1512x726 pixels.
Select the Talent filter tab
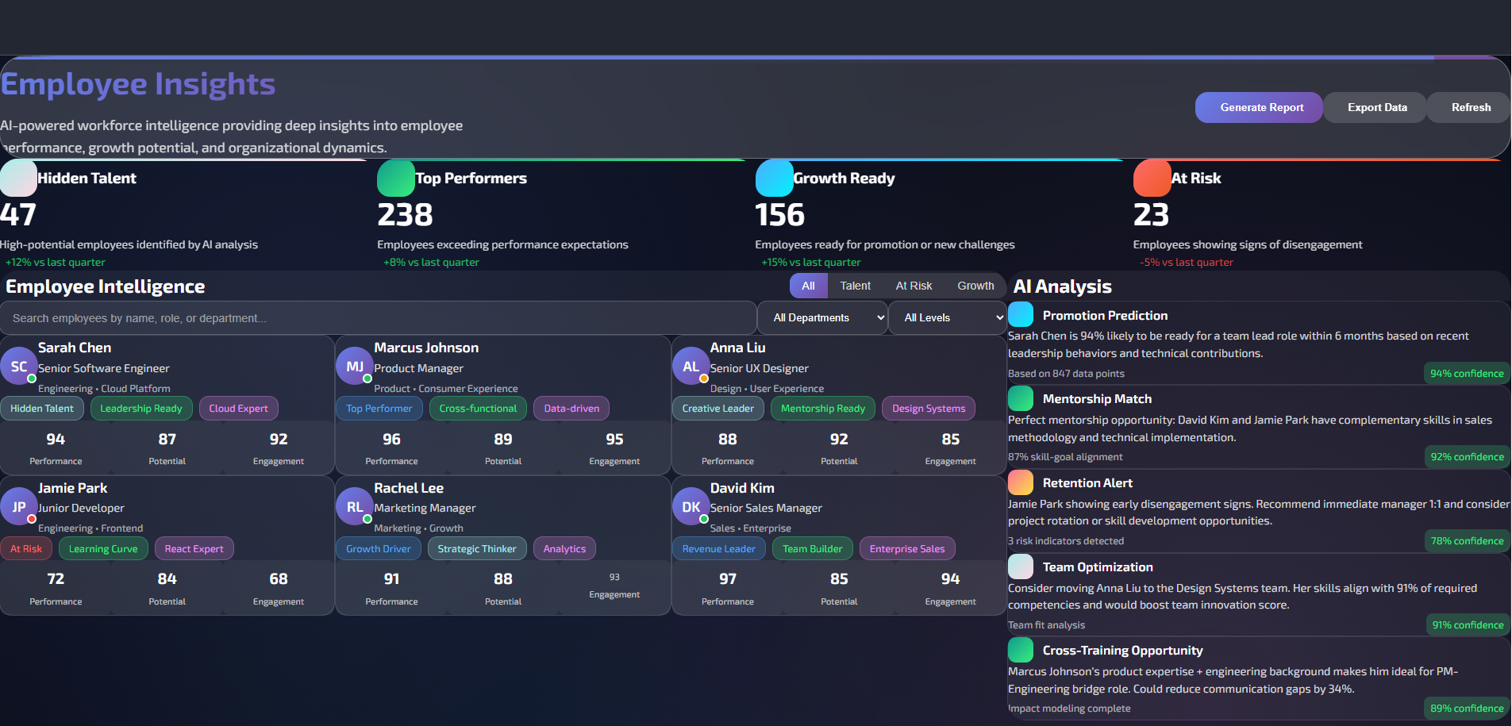pos(855,286)
